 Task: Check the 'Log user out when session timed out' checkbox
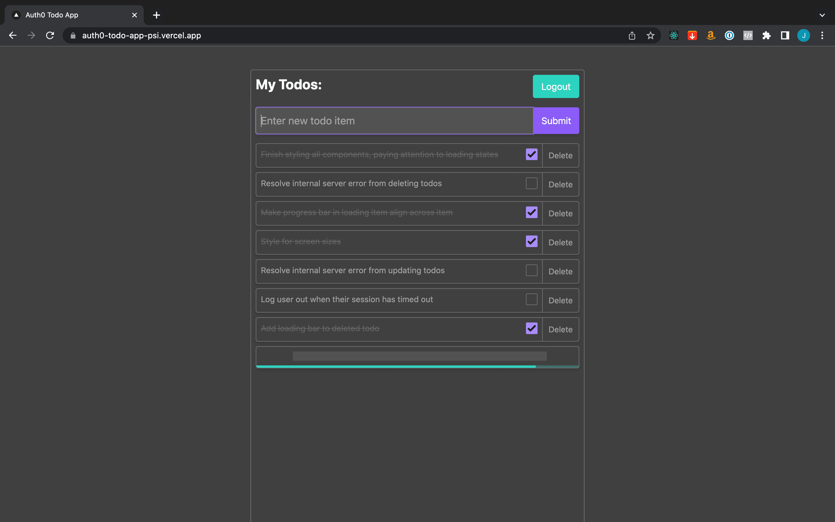click(531, 299)
